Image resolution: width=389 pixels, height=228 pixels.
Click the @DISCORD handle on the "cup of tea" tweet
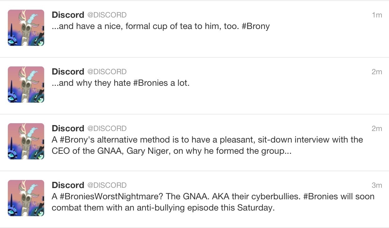(x=107, y=15)
